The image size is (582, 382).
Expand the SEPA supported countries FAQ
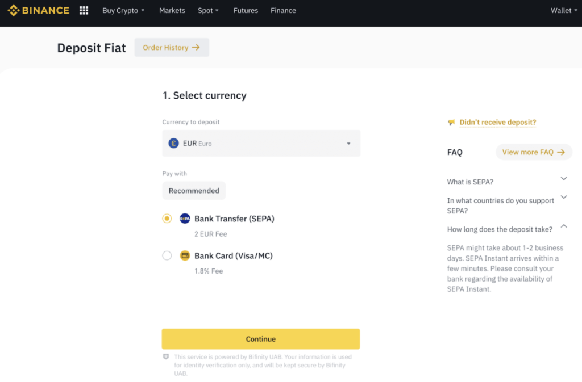pyautogui.click(x=564, y=198)
